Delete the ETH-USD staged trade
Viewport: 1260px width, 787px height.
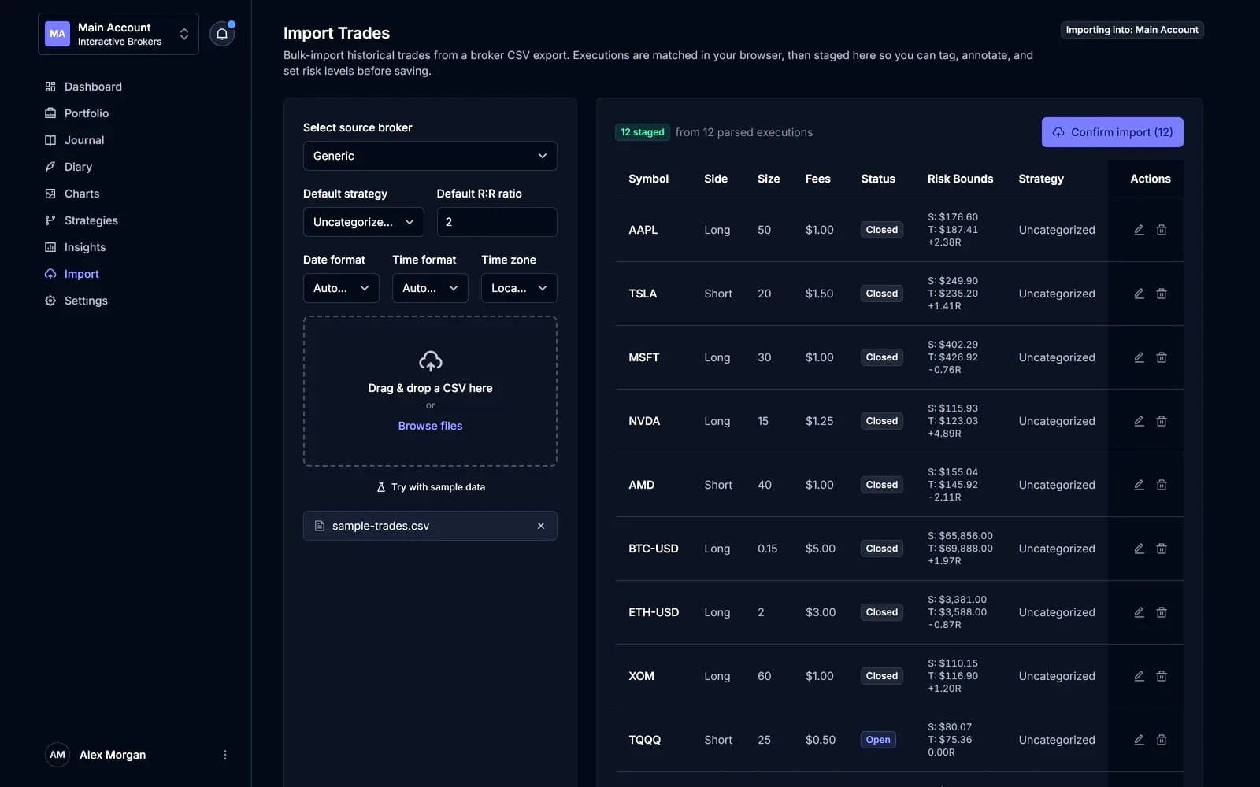(x=1162, y=612)
